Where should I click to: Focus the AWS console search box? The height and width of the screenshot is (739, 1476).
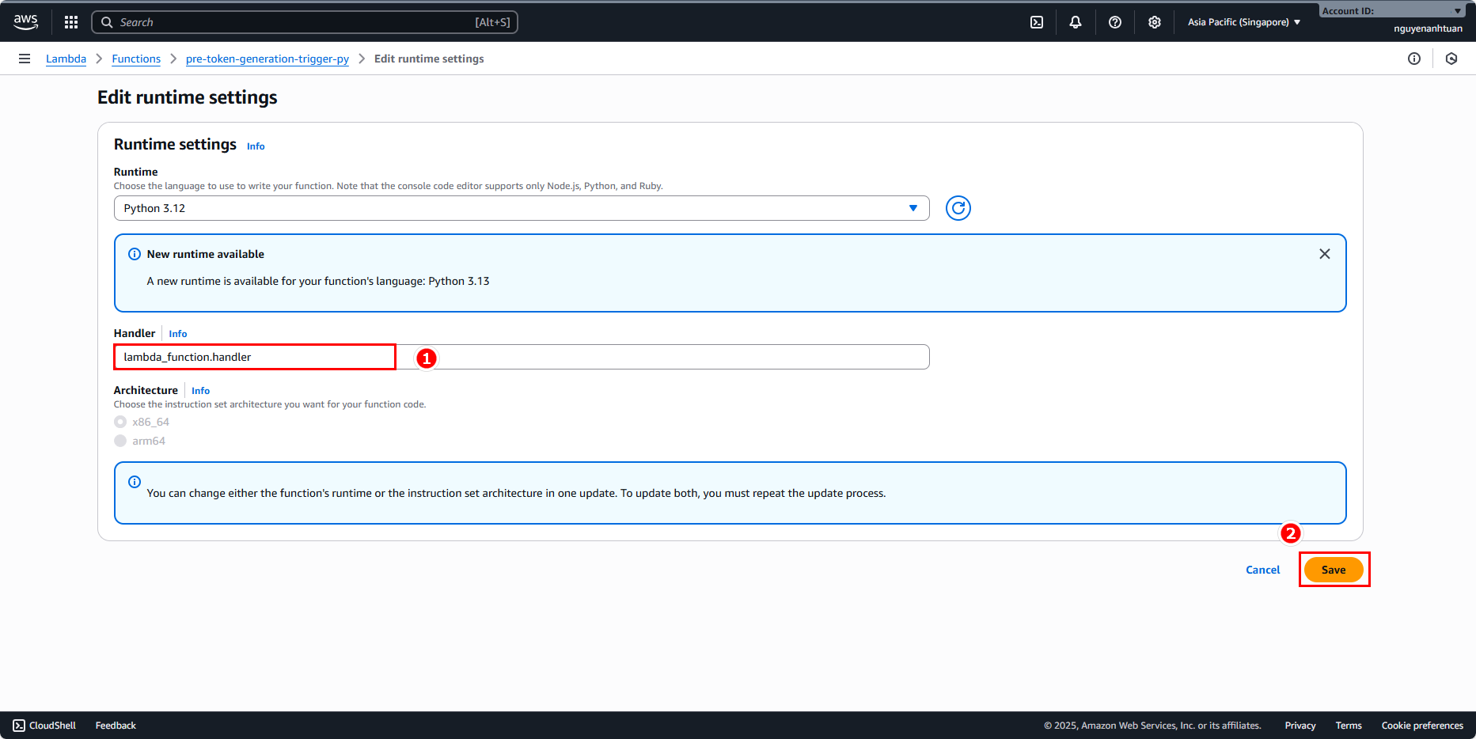tap(305, 22)
